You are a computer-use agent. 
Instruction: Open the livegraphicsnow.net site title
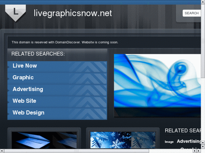[x=73, y=13]
